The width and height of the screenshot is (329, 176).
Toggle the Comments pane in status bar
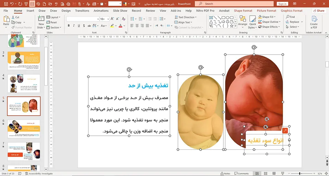[x=242, y=174]
